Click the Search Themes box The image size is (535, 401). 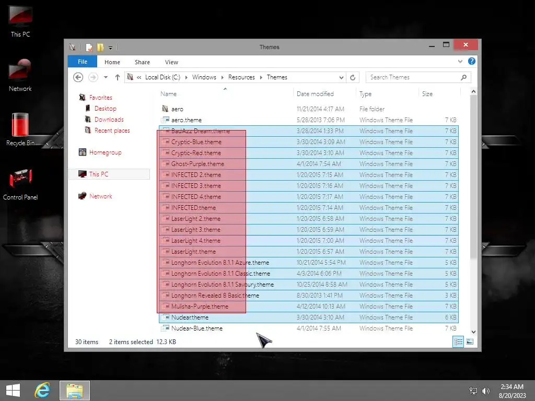coord(418,77)
